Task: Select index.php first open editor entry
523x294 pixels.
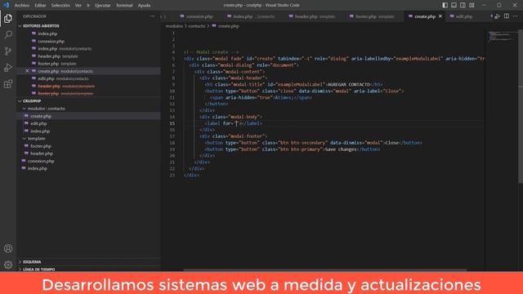Action: tap(88, 33)
